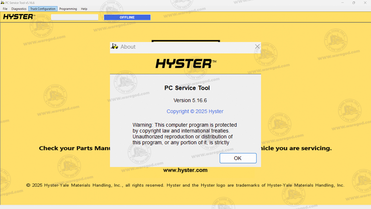Click the www.hyster.com text

click(x=185, y=170)
